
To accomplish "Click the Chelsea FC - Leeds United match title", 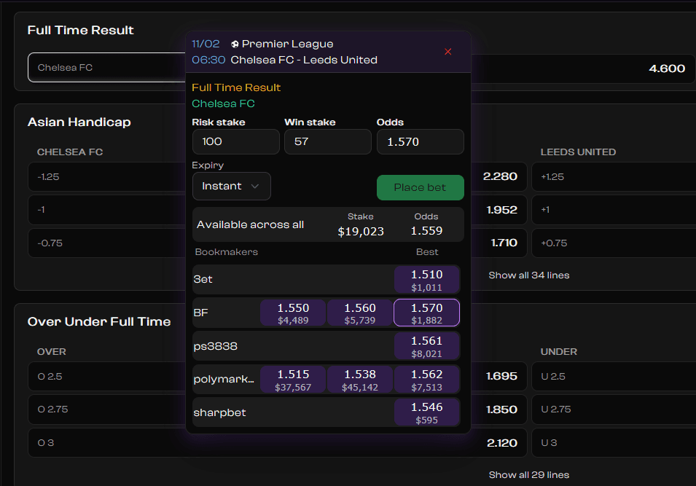I will [x=304, y=60].
